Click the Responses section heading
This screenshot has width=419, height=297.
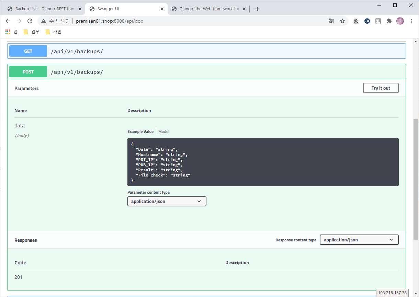pyautogui.click(x=25, y=240)
